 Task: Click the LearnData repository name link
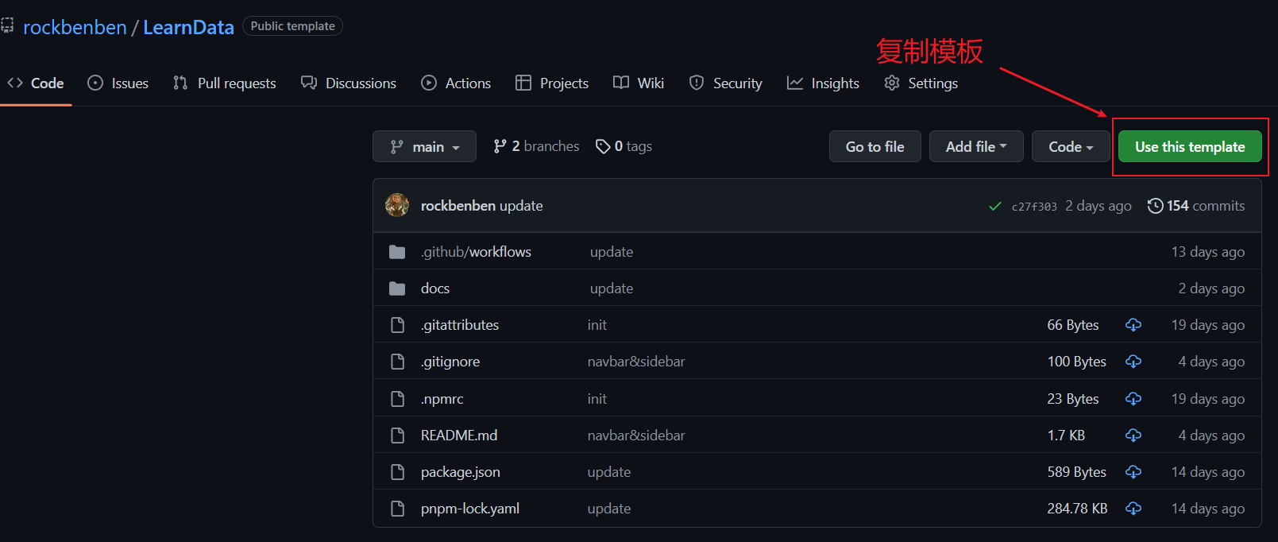click(188, 27)
